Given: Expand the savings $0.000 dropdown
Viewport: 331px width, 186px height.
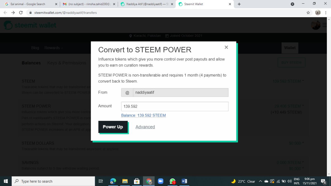Looking at the screenshot, I should pos(296,169).
